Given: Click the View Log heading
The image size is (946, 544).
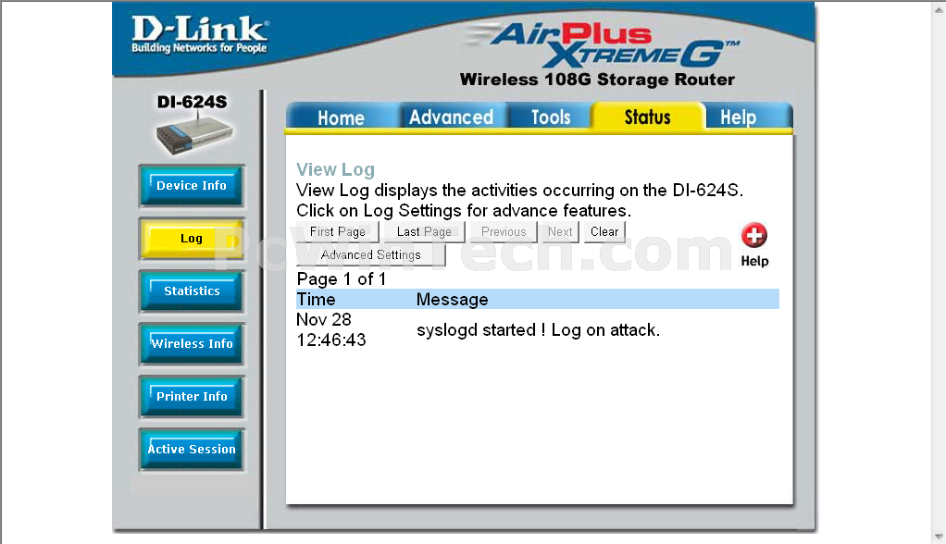Looking at the screenshot, I should point(335,169).
